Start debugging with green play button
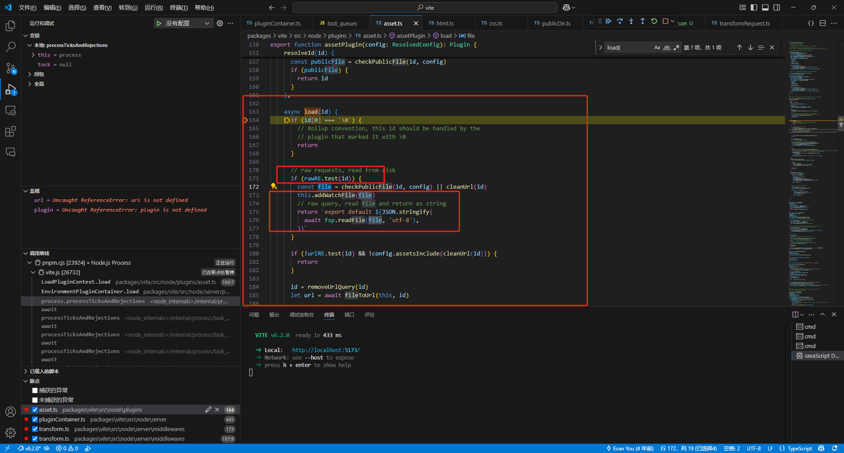 (x=159, y=23)
